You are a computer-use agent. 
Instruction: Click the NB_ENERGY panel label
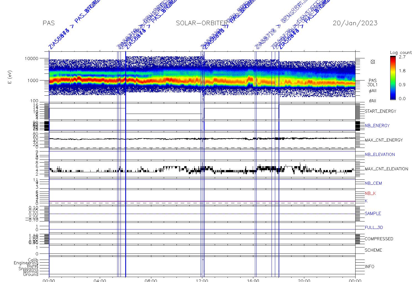click(x=377, y=126)
